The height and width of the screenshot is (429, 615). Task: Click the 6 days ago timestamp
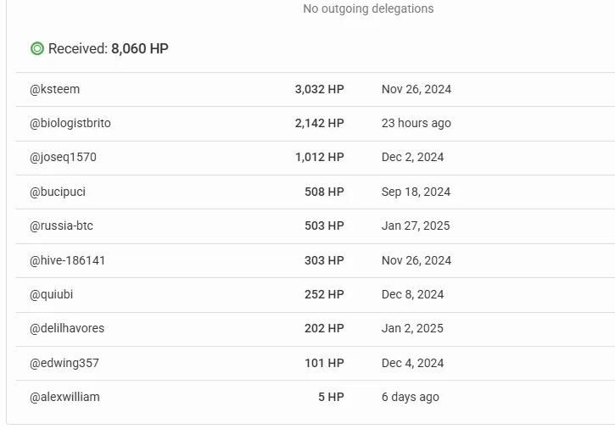[411, 397]
